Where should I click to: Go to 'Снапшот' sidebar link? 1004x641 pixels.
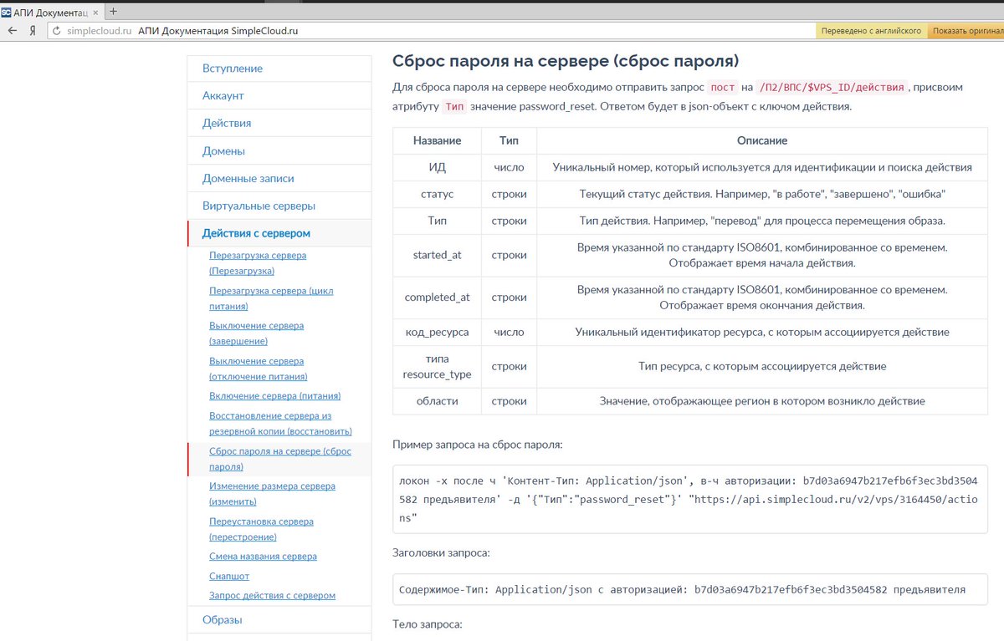[229, 577]
